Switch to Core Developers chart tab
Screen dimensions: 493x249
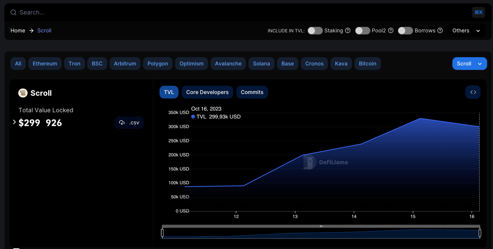pos(207,92)
